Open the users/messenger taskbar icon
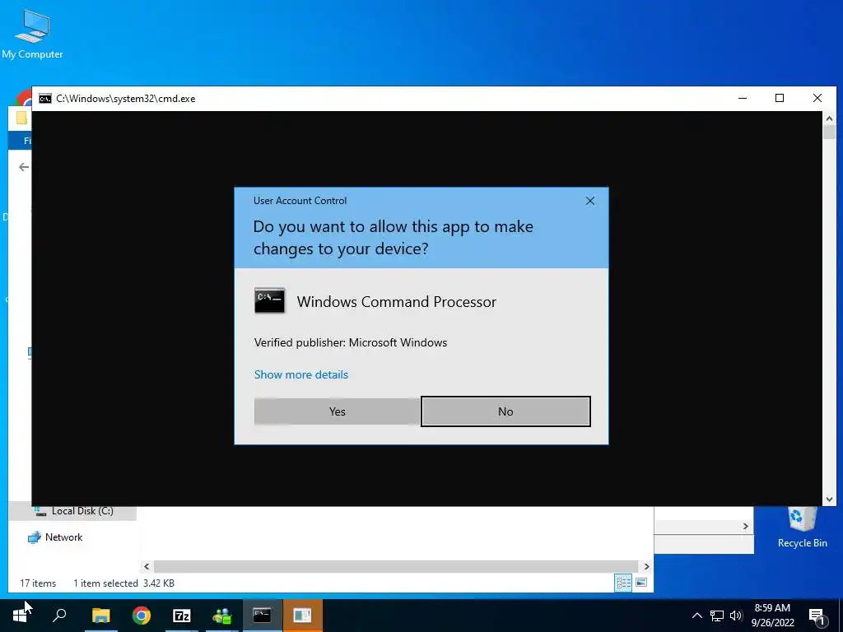The width and height of the screenshot is (843, 632). point(222,616)
